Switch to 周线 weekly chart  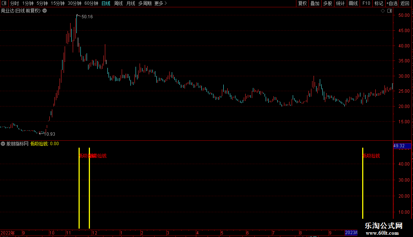(118, 3)
